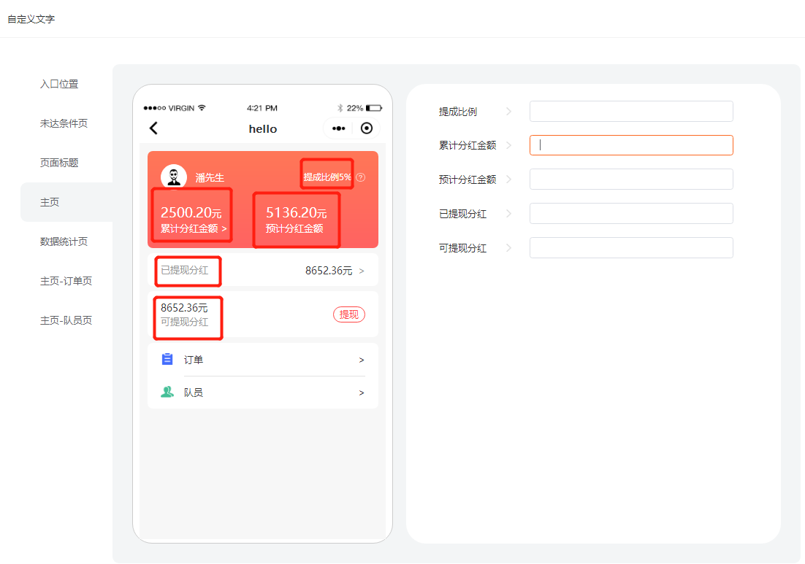
Task: Click the arrow at end of 队员 row
Action: (x=362, y=393)
